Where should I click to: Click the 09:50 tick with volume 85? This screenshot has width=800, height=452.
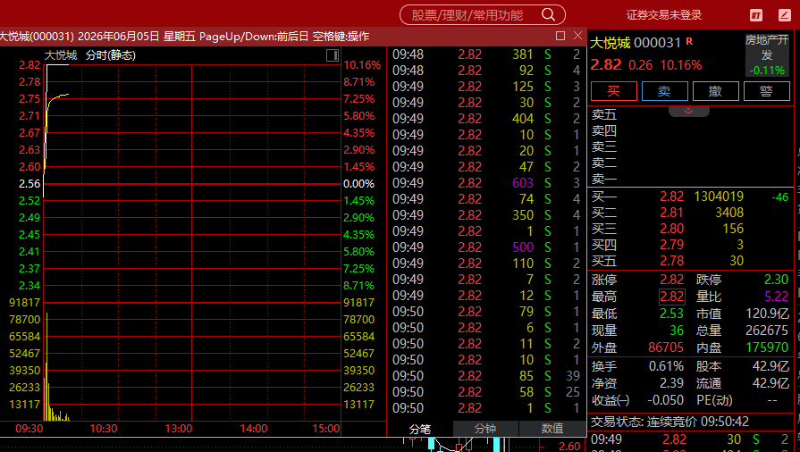click(486, 376)
